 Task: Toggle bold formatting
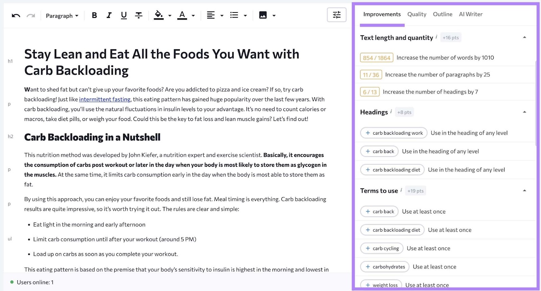pos(94,15)
